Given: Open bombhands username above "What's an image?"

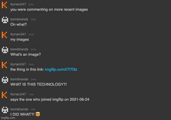Looking at the screenshot, I should pyautogui.click(x=19, y=49).
